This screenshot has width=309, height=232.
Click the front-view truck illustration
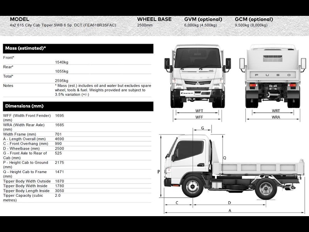[x=197, y=76]
